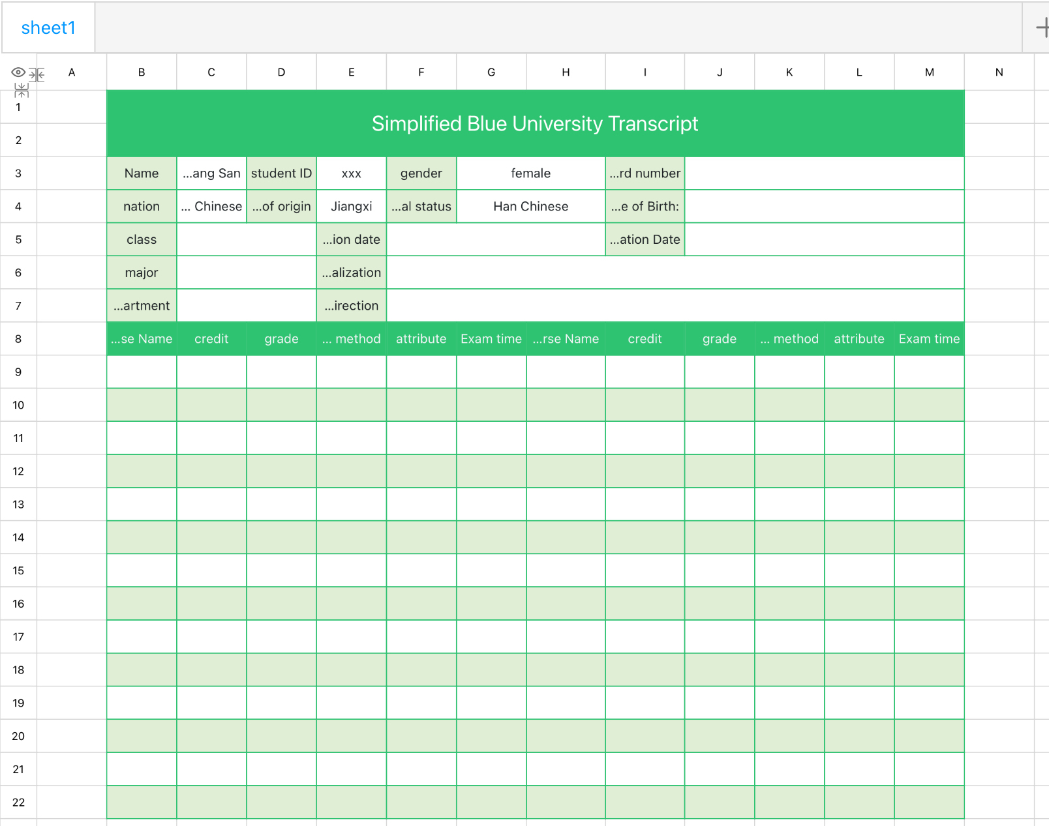Click the 'student ID' cell
This screenshot has width=1049, height=826.
[x=281, y=173]
